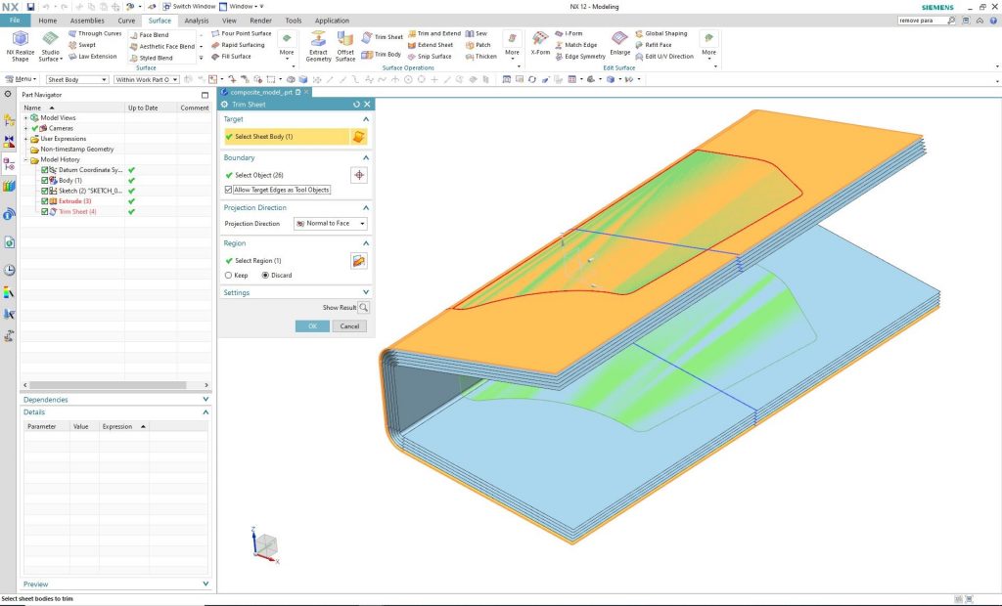Toggle Allow Target Edges as Tool Objects
The width and height of the screenshot is (1002, 606).
[x=229, y=190]
